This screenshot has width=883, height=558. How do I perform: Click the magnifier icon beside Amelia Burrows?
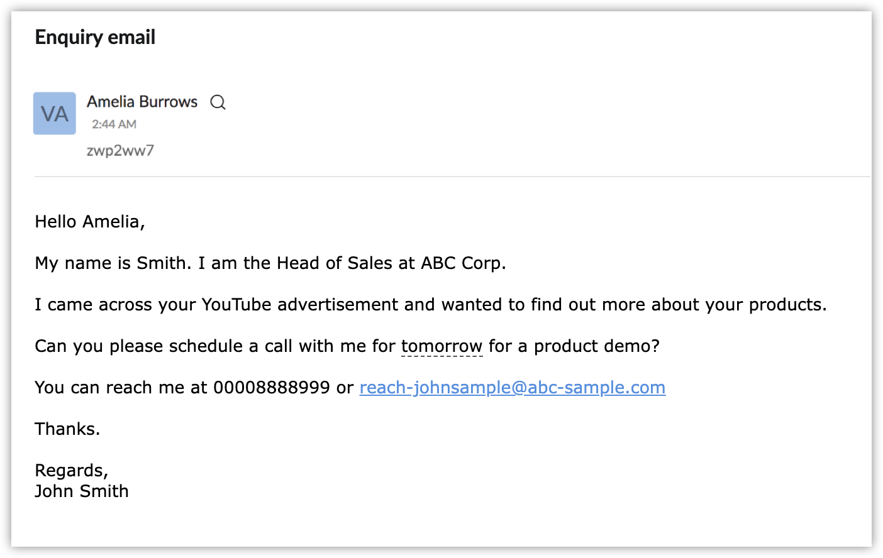click(218, 102)
